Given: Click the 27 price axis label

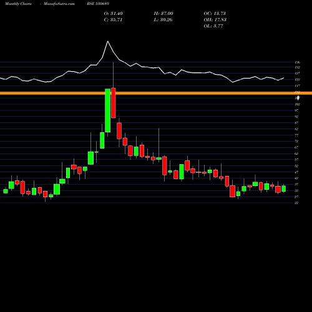Looking at the screenshot, I should tap(296, 197).
